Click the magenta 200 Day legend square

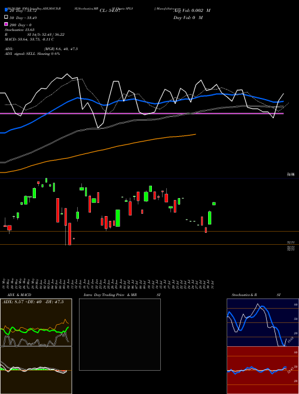[x=7, y=24]
